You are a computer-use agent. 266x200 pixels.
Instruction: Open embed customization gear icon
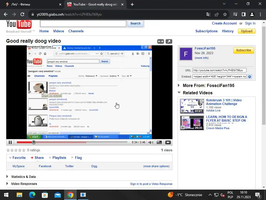pos(250,77)
